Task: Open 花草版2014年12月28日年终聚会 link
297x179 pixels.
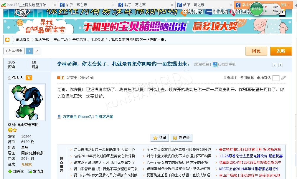Action: 250,162
